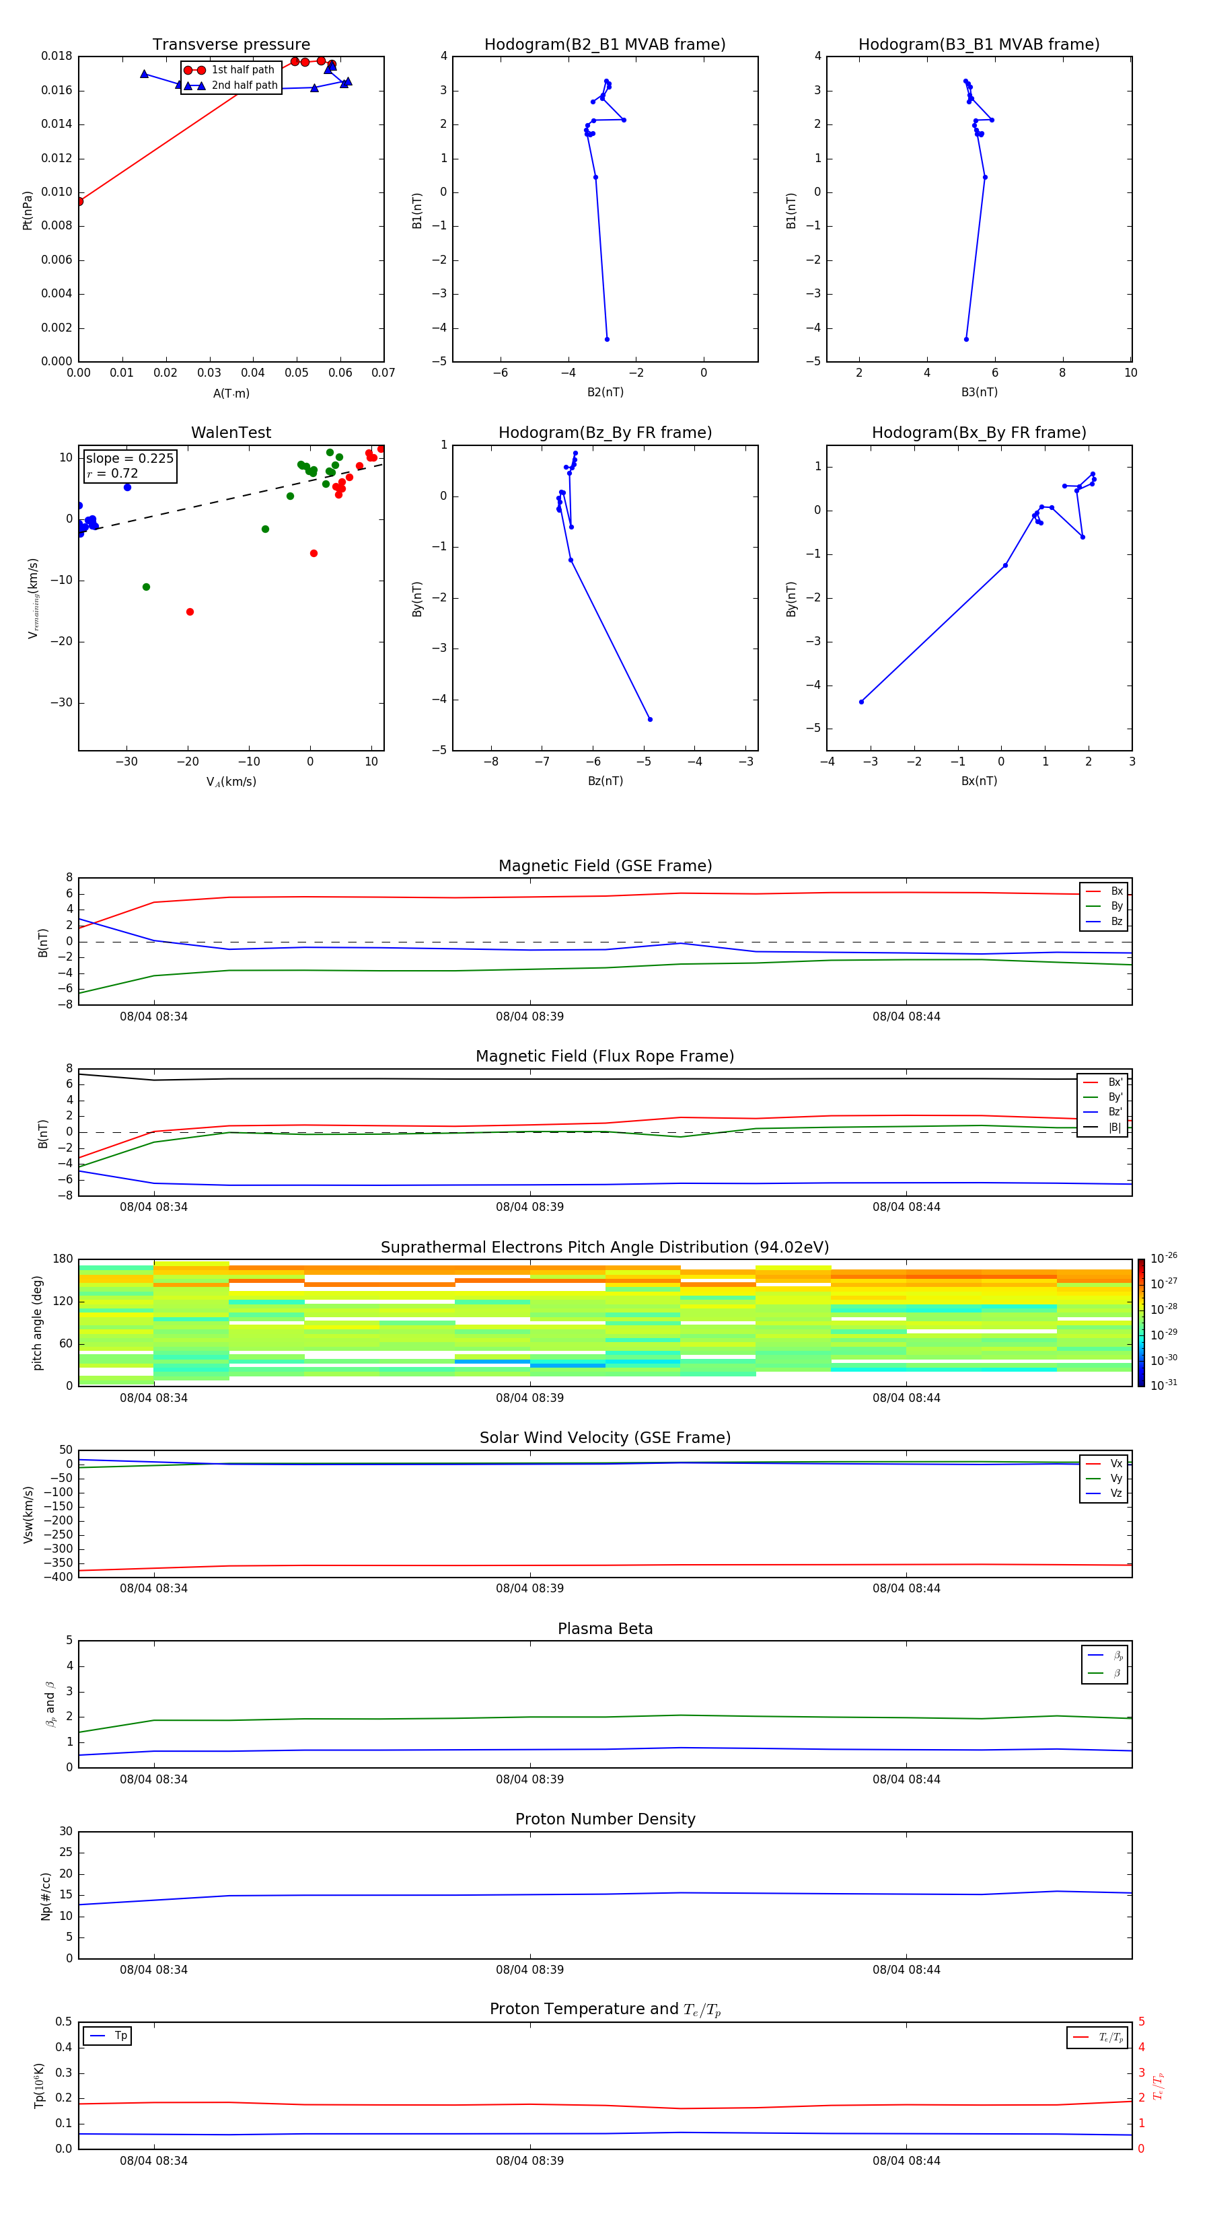Click '1st half path' legend entry

230,70
